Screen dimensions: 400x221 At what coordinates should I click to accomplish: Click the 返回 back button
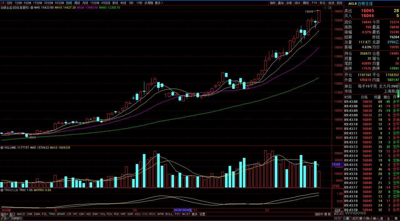(x=339, y=3)
